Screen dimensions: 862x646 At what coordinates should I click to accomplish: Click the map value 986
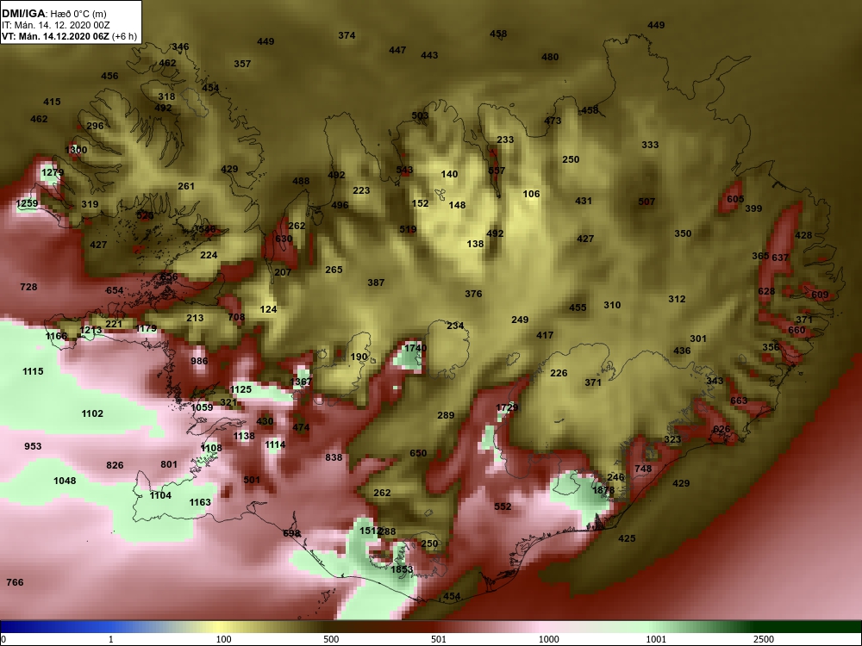click(x=199, y=361)
